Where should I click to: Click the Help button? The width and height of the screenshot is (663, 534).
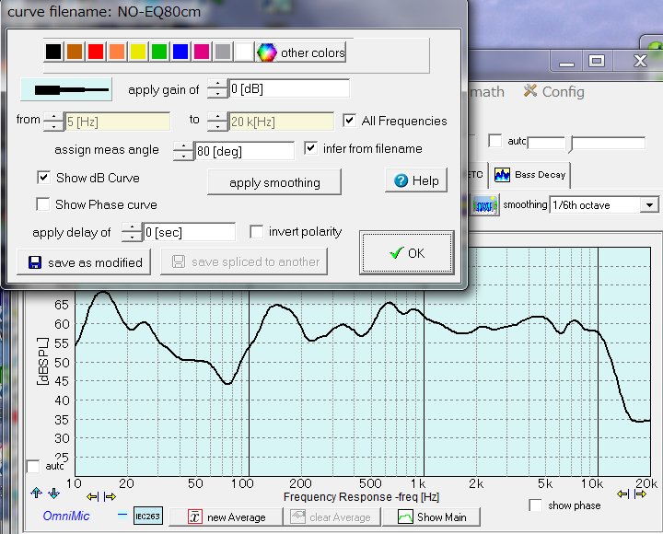pos(416,180)
